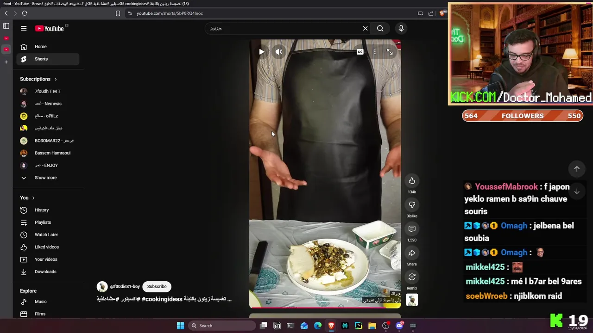The height and width of the screenshot is (333, 593).
Task: Open the 7foudh T M T subscription
Action: [x=49, y=91]
